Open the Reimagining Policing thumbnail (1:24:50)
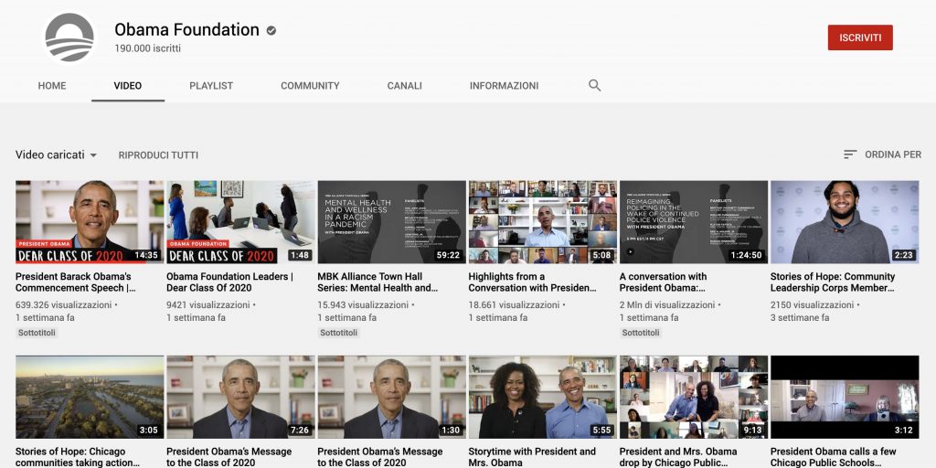The image size is (936, 468). [694, 222]
